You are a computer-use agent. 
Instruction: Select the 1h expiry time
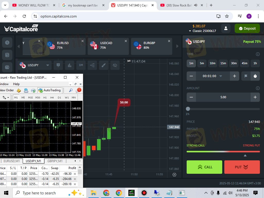[255, 63]
